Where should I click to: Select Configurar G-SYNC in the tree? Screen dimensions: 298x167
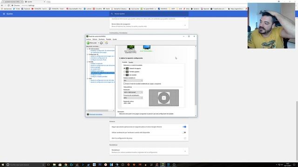click(96, 75)
